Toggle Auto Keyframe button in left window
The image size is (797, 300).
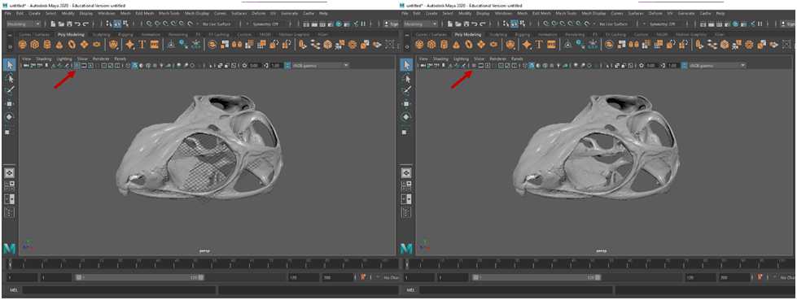(363, 277)
